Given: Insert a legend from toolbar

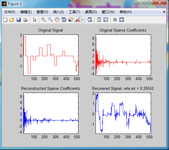Looking at the screenshot, I should point(106,20).
